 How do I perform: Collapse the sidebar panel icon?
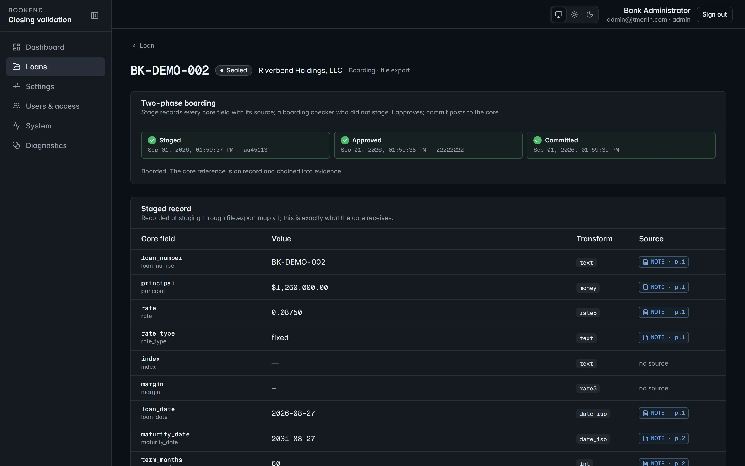94,16
